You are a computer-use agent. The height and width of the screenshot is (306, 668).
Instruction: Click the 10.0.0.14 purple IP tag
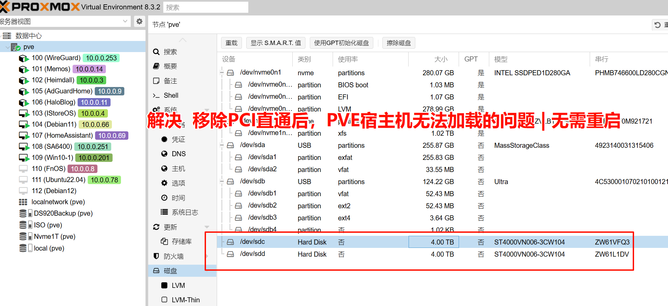click(x=89, y=69)
